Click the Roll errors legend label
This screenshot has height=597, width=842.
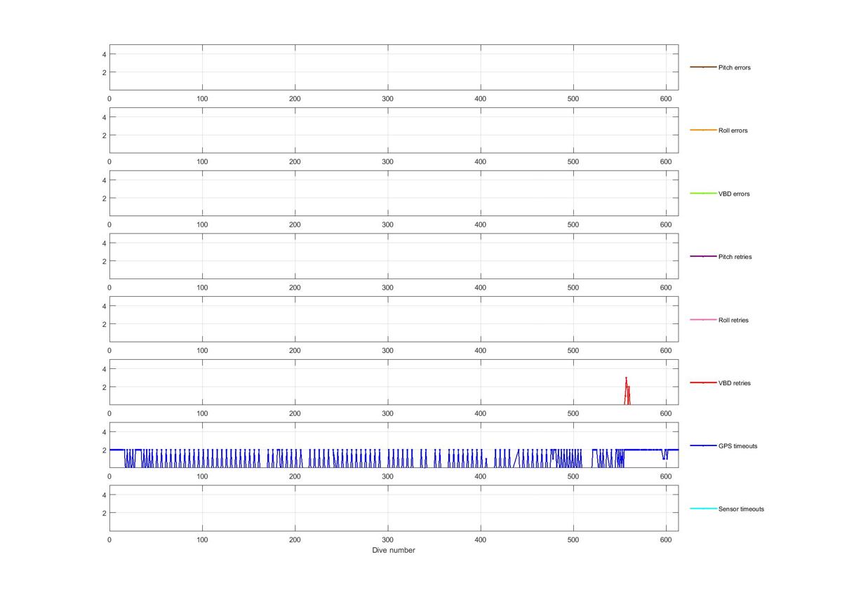tap(733, 130)
